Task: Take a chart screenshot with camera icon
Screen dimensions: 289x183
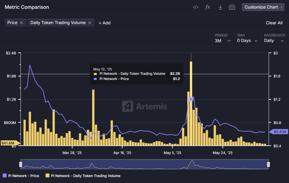Action: tap(232, 7)
